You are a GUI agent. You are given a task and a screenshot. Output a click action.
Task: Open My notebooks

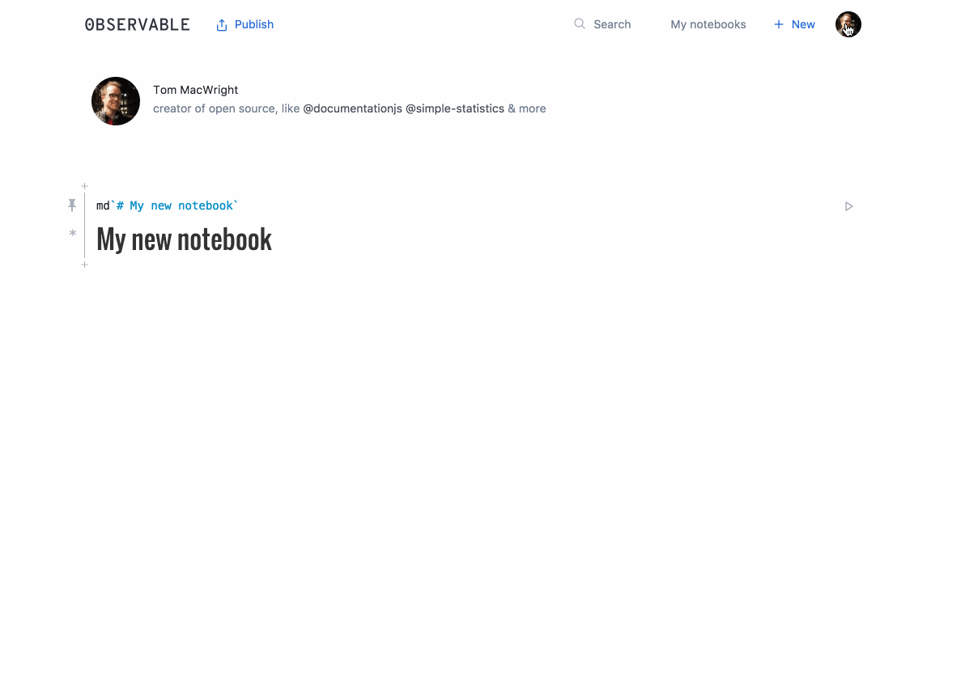point(708,25)
